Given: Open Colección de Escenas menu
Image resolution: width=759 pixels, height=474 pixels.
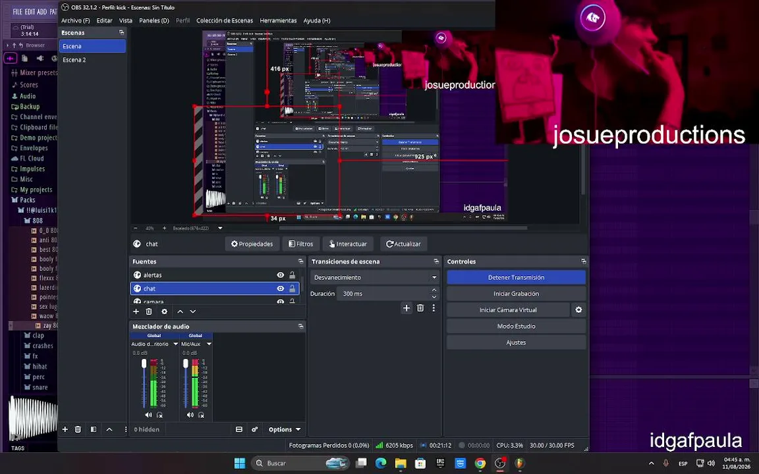Looking at the screenshot, I should (225, 20).
